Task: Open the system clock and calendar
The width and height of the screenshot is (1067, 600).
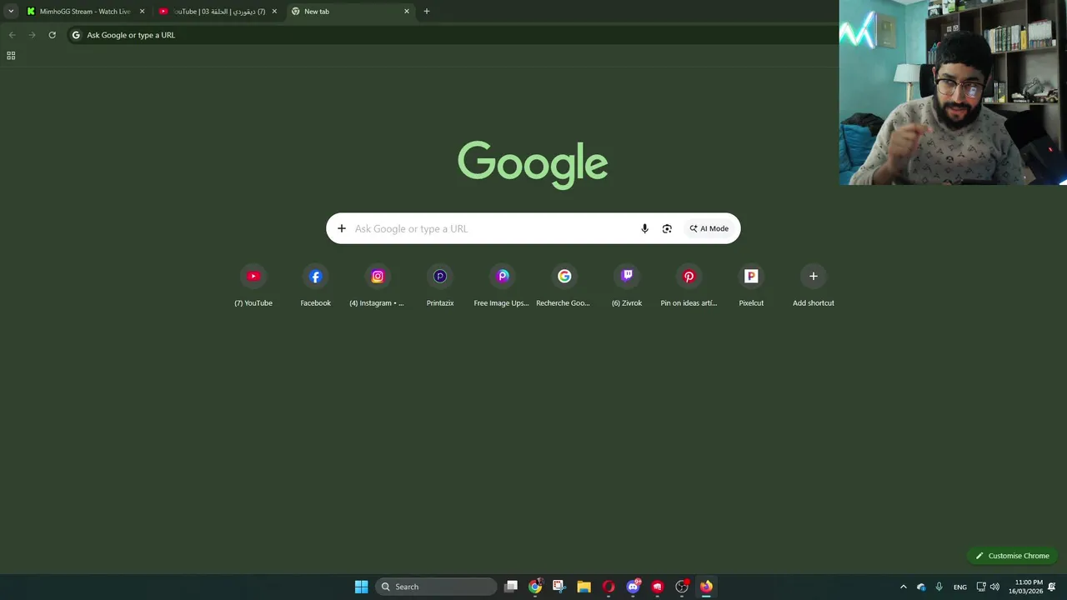Action: coord(1025,587)
